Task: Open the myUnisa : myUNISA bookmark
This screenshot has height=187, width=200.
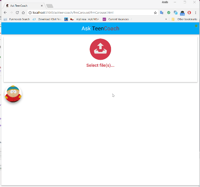Action: [87, 19]
